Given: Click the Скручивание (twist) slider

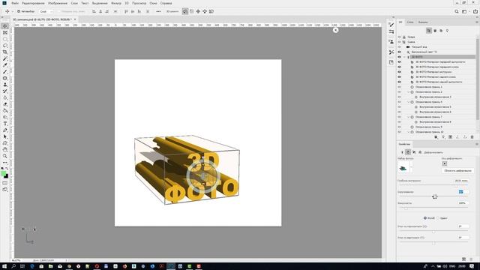Looking at the screenshot, I should [x=433, y=196].
